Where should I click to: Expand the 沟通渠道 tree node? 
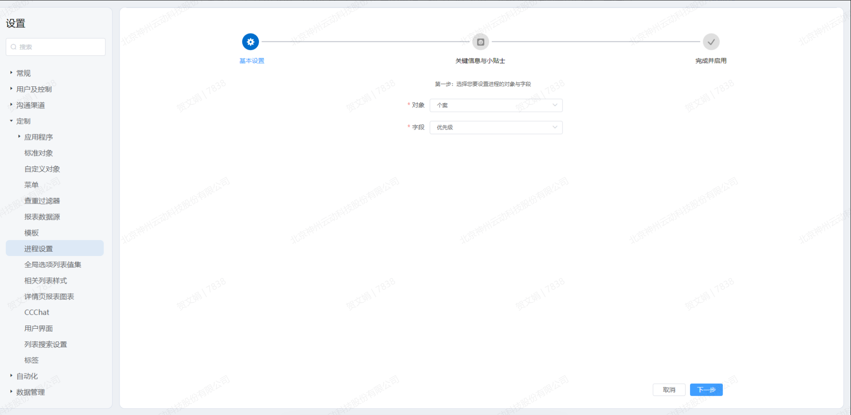(x=11, y=105)
